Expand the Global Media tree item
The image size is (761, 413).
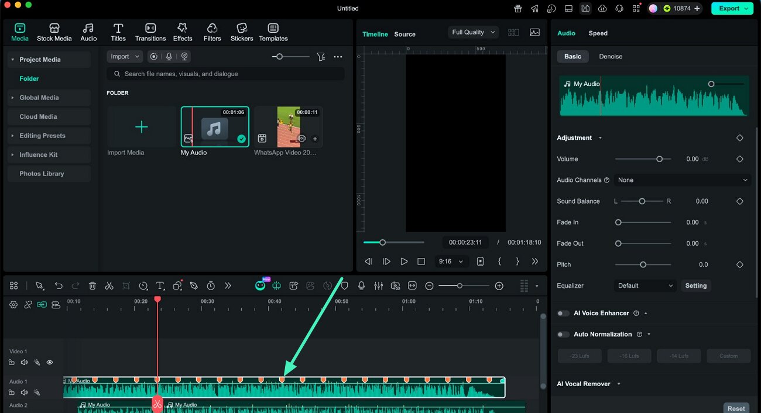click(12, 98)
